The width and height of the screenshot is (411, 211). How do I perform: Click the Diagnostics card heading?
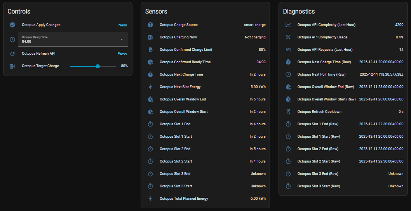pos(299,12)
